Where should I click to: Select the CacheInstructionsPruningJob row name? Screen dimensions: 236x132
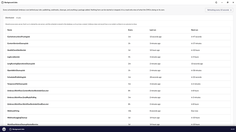pyautogui.click(x=18, y=36)
